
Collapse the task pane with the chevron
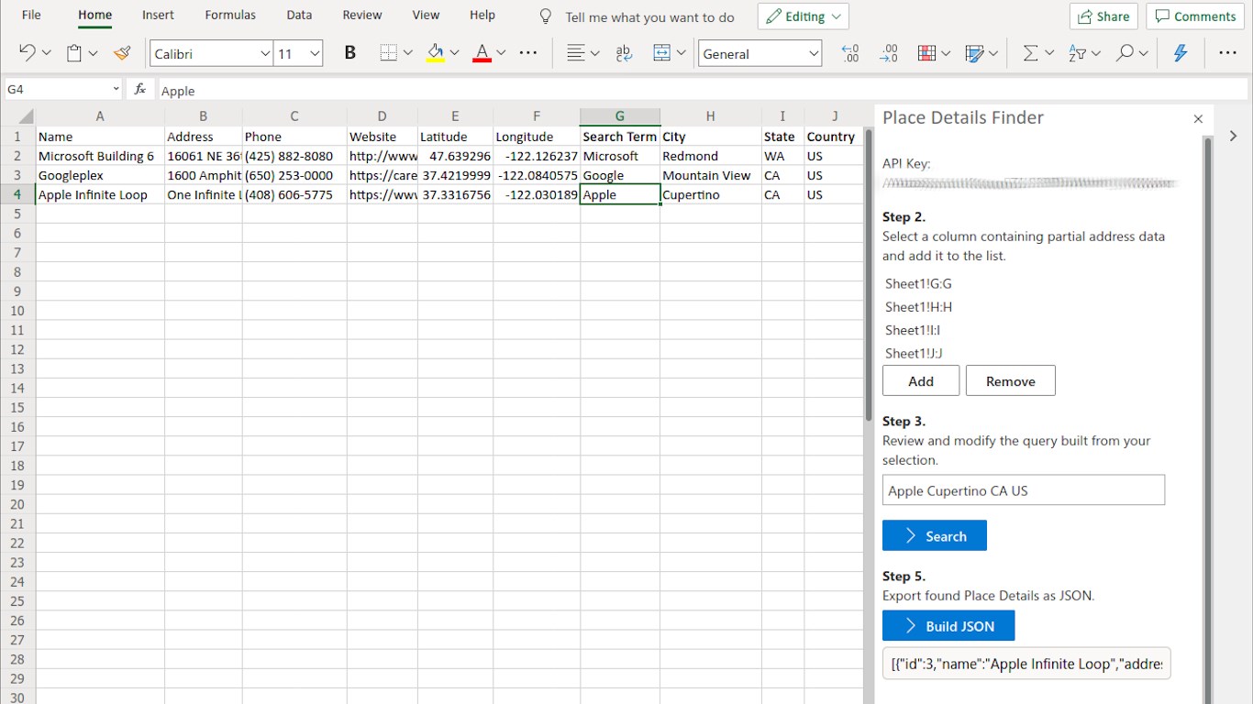coord(1233,136)
